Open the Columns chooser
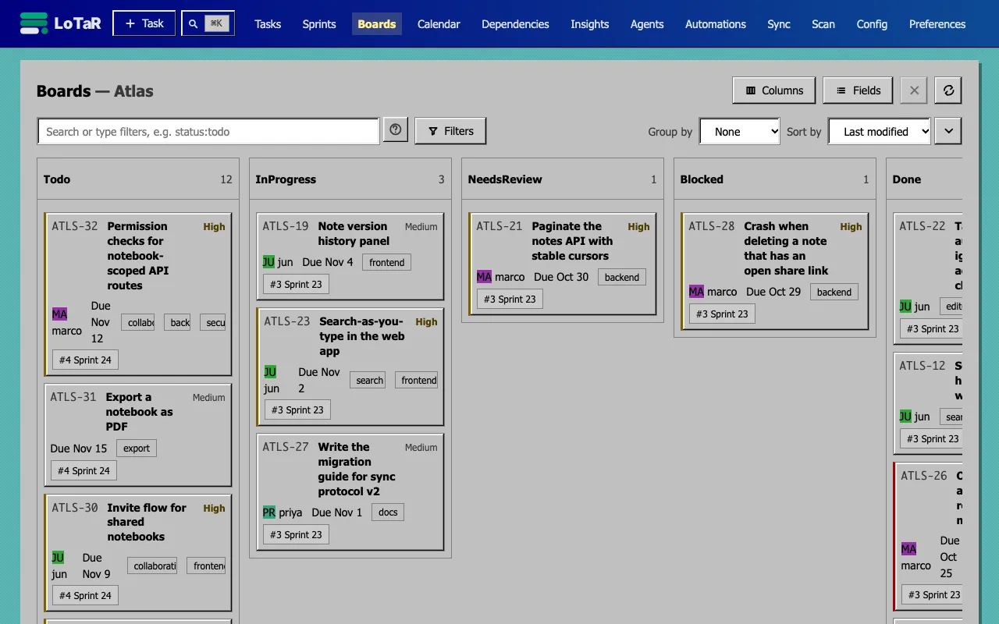Viewport: 999px width, 624px height. point(774,90)
